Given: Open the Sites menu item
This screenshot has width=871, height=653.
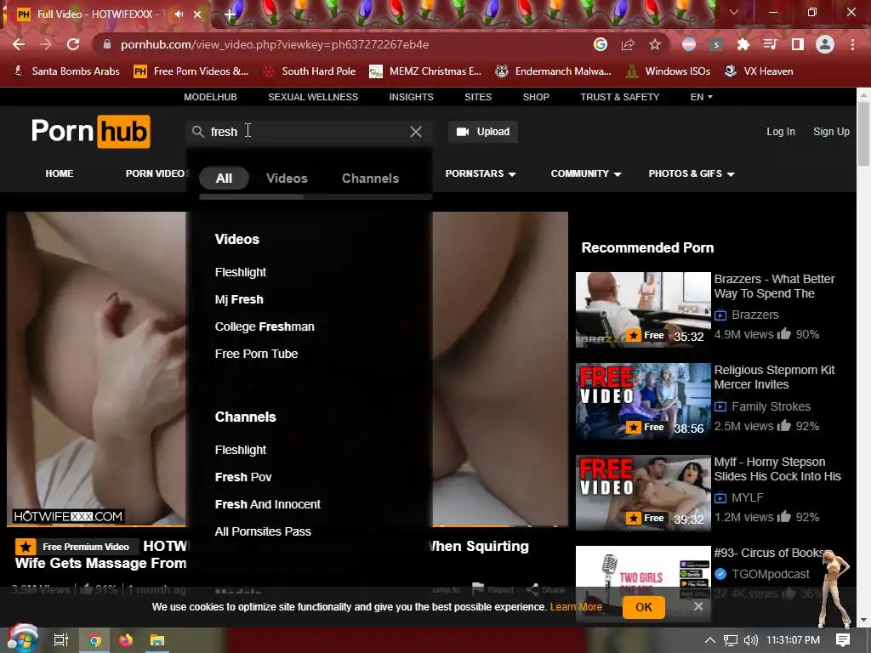Looking at the screenshot, I should (x=478, y=97).
